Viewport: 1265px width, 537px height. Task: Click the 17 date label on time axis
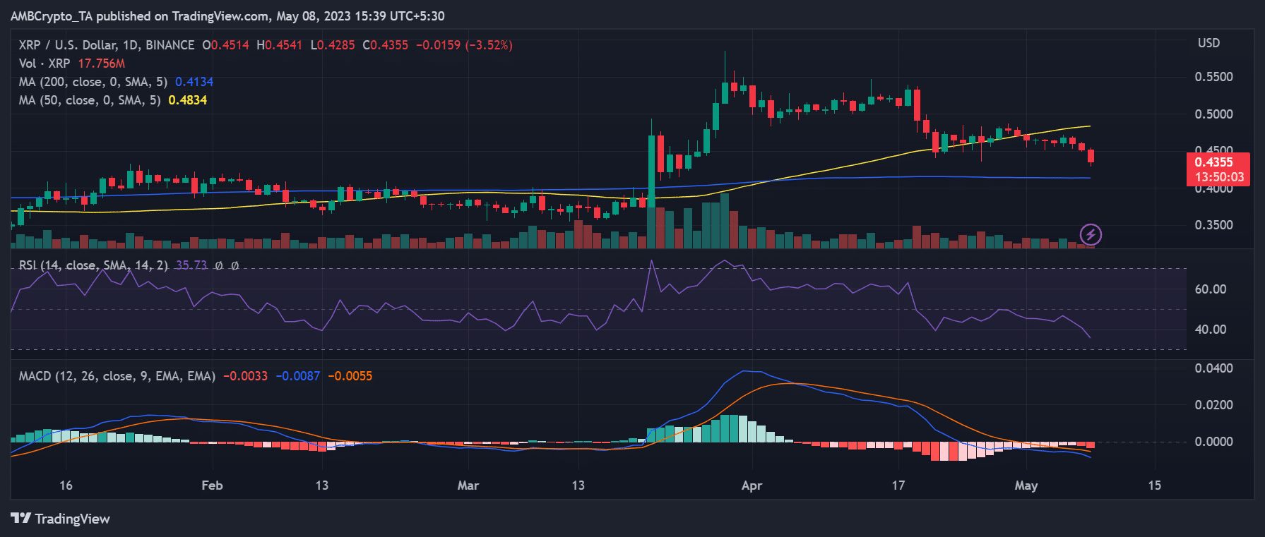898,485
